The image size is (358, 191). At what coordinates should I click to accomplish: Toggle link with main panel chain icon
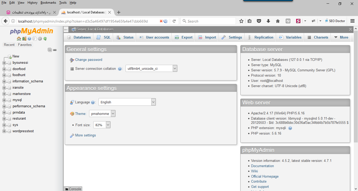pos(55,50)
